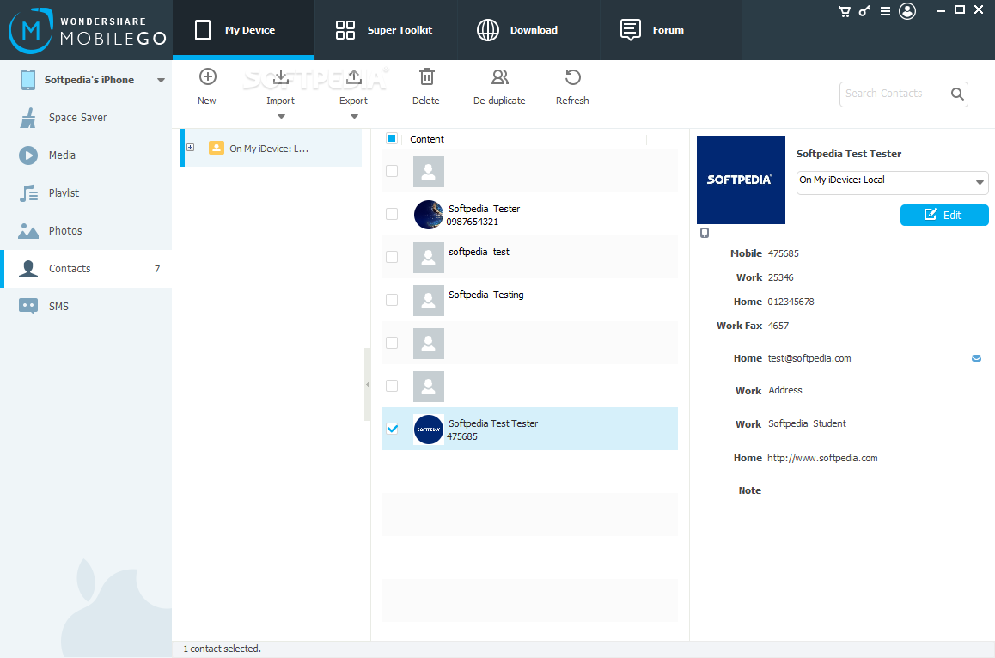Click the Mobile number 475685 in details
995x658 pixels.
[783, 253]
